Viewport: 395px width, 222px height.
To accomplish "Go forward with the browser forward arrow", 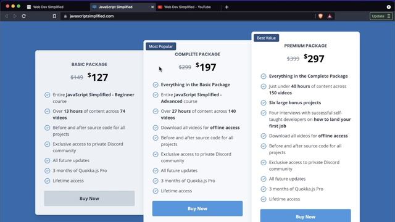I will 15,16.
